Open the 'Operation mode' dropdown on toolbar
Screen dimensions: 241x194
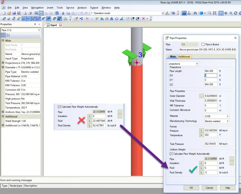point(163,13)
